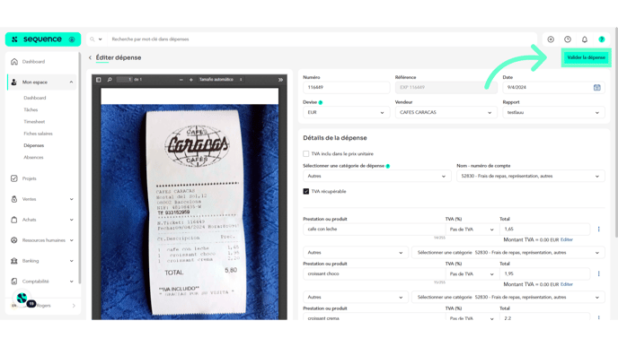Open the Vendeur CAFES CARACAS dropdown
The width and height of the screenshot is (618, 347).
click(446, 112)
